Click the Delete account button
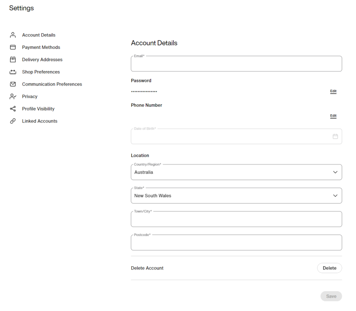The height and width of the screenshot is (311, 356). [329, 268]
